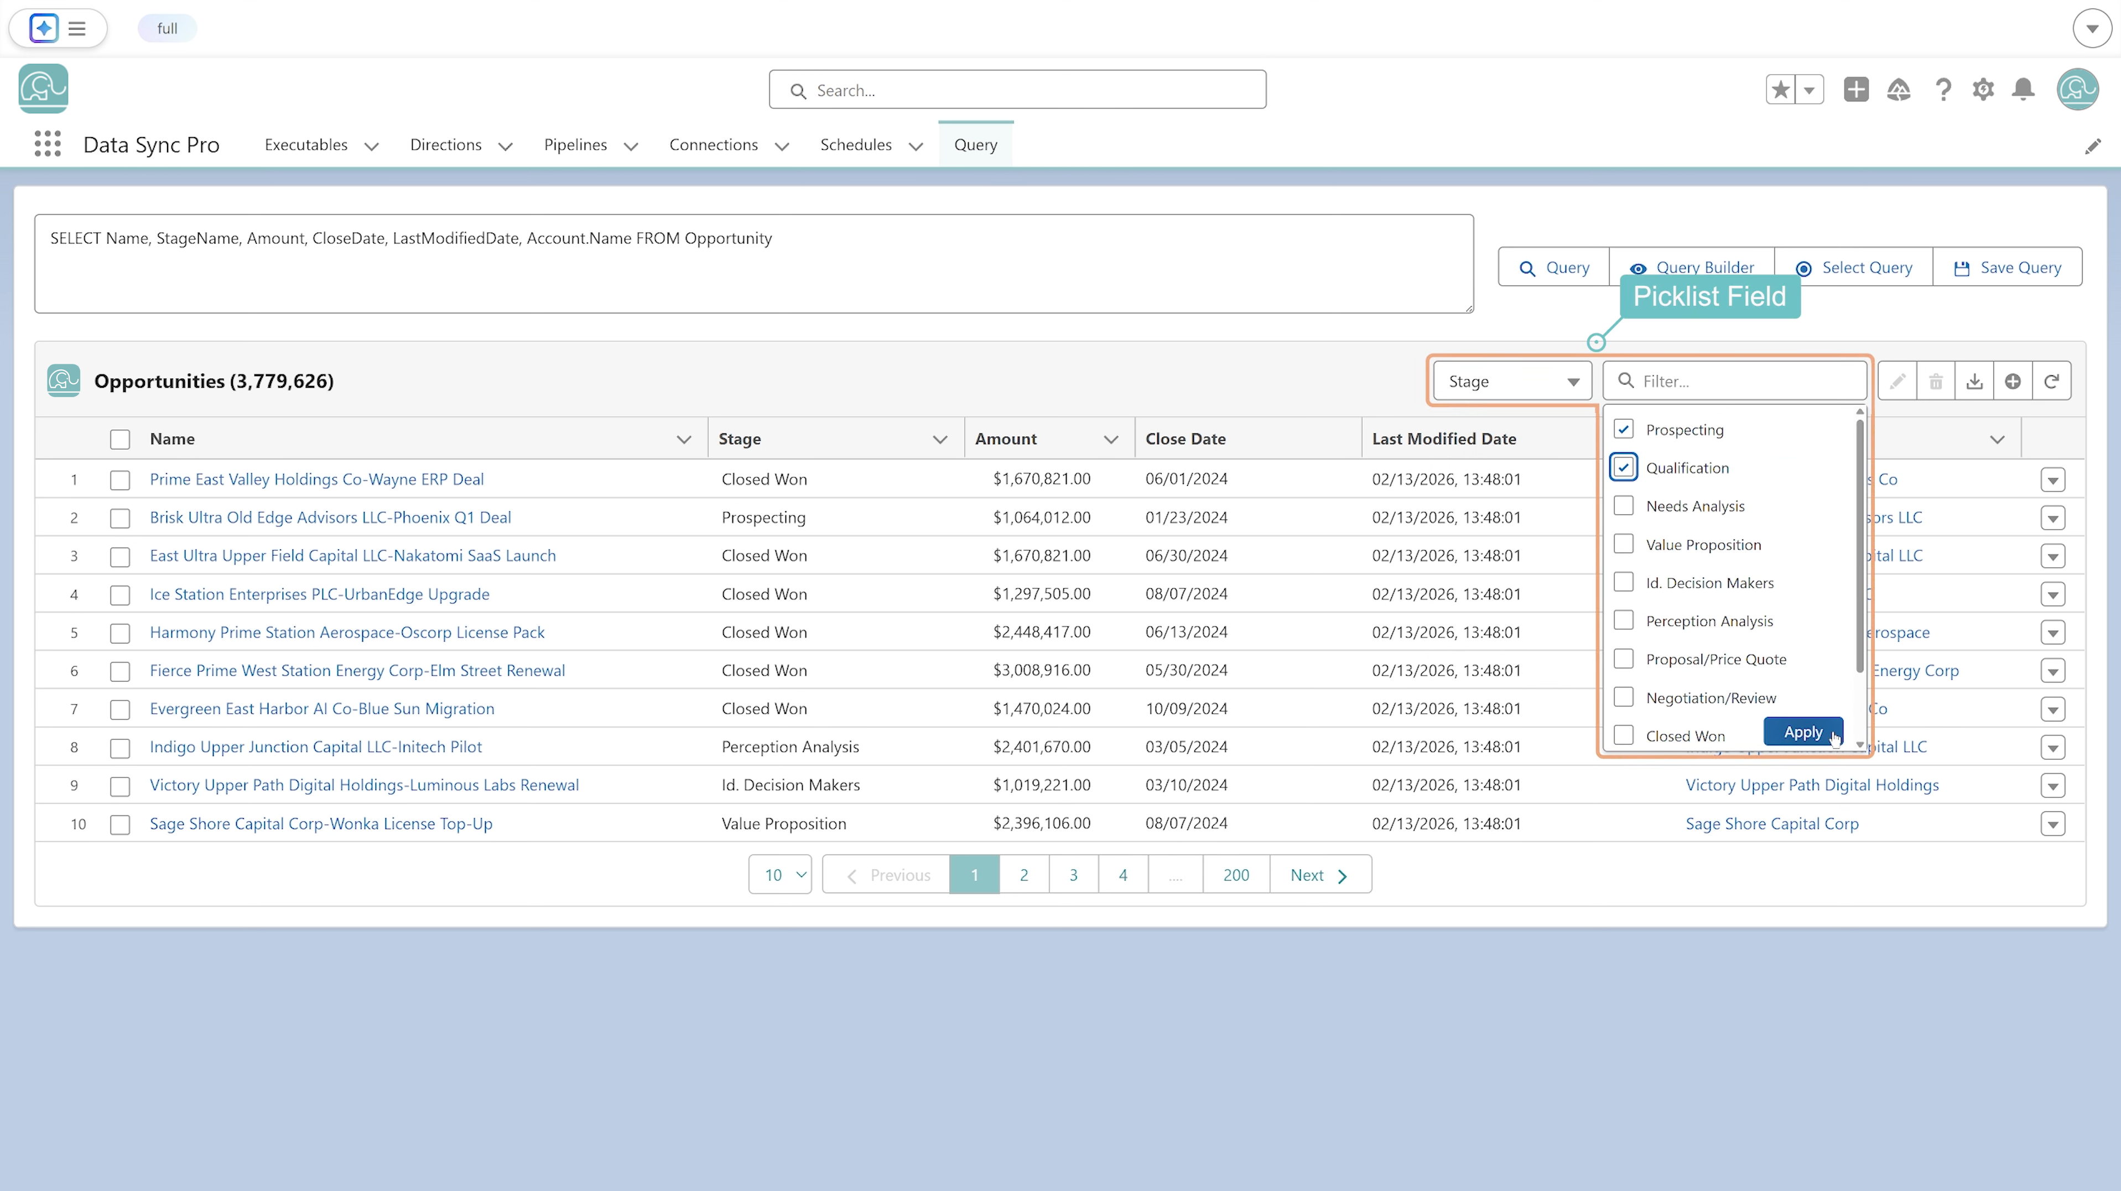The height and width of the screenshot is (1191, 2121).
Task: Open the Trailhead guidance icon
Action: point(1899,90)
